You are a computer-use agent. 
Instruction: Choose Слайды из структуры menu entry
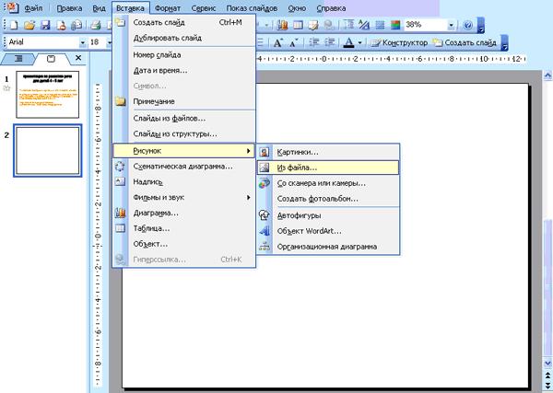(184, 133)
